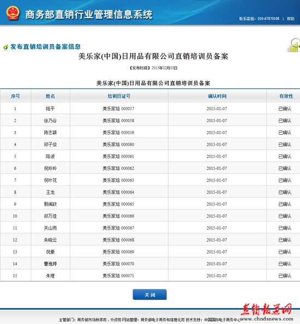
Task: Open the 帮助 link in header
Action: pos(291,19)
